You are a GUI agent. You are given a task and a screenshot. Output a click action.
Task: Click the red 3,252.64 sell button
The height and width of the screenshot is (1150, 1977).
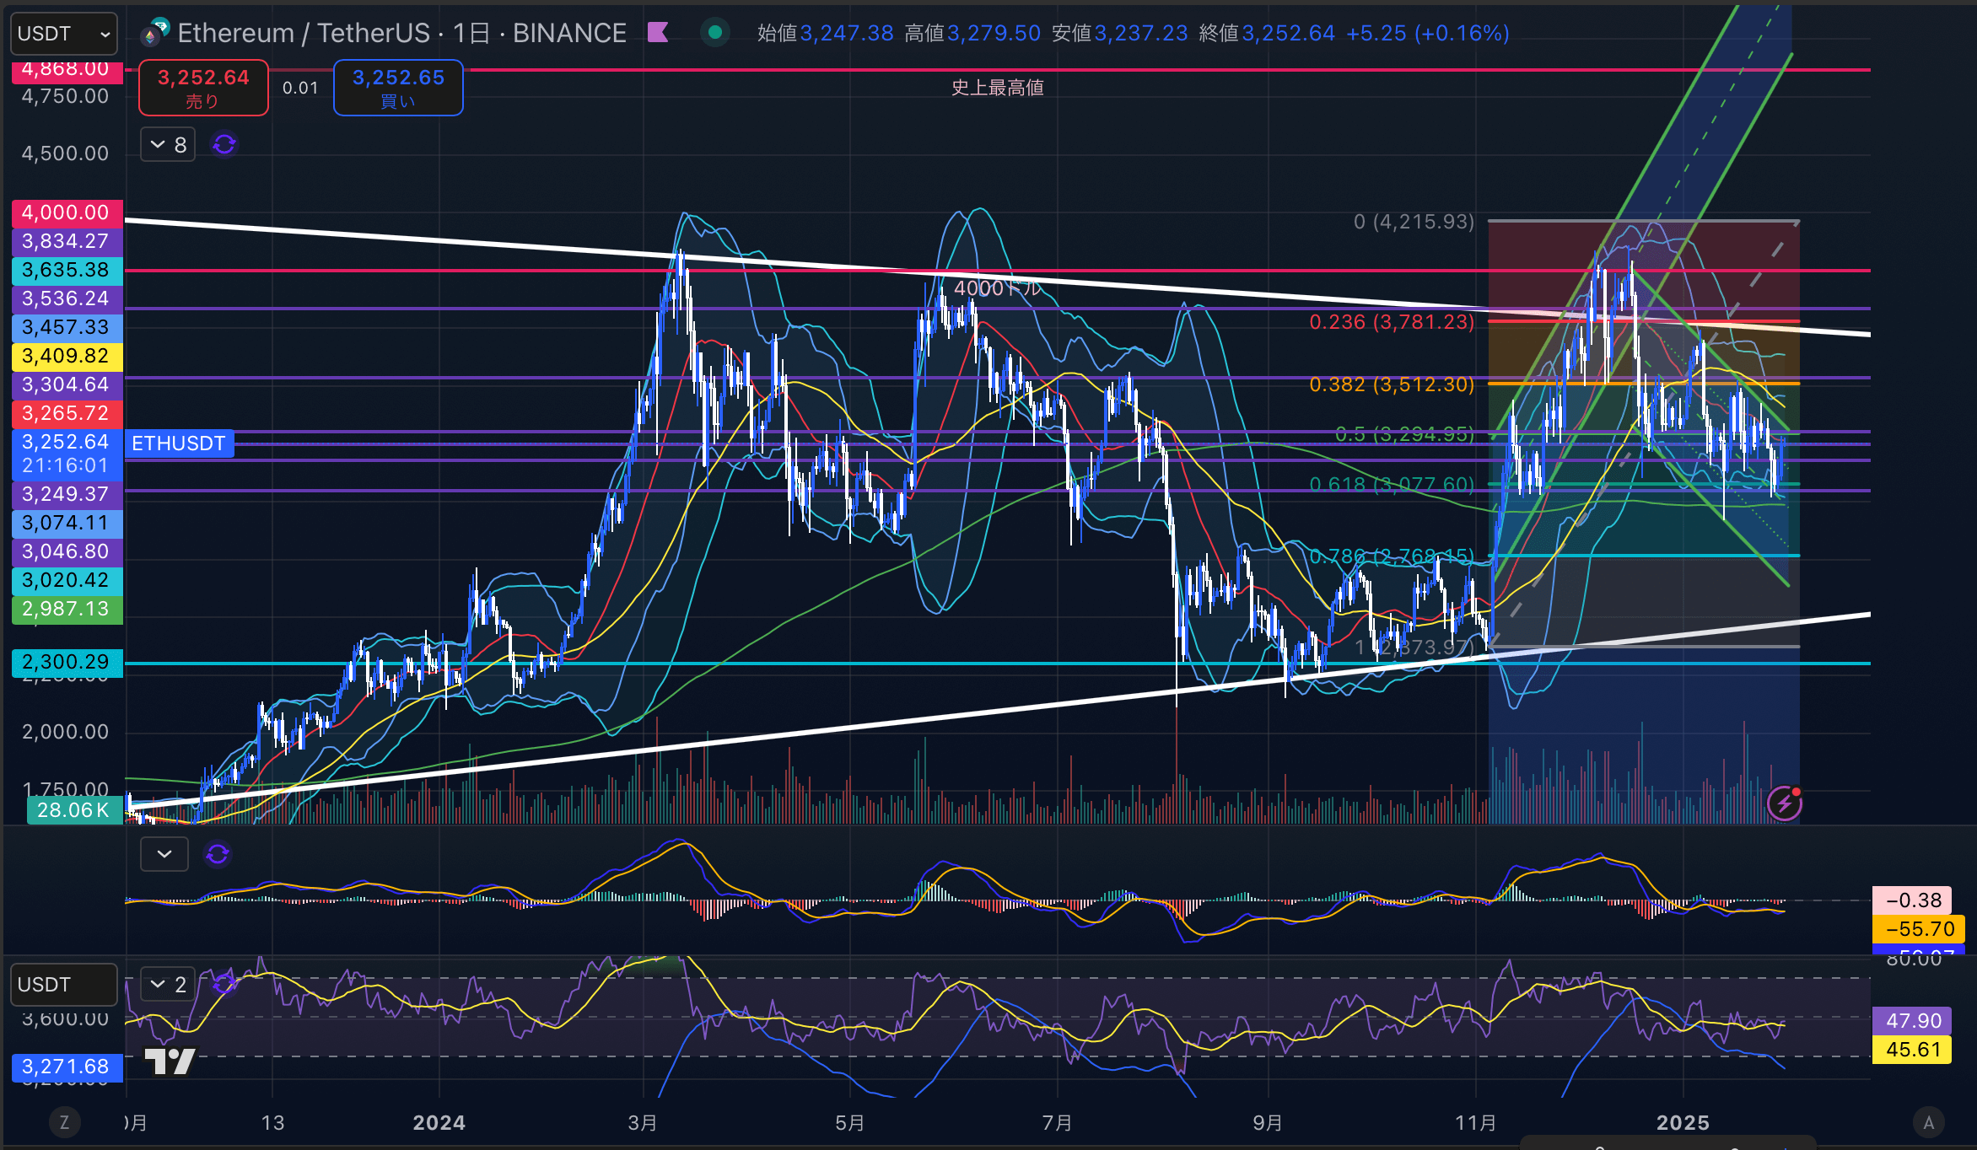pyautogui.click(x=203, y=88)
